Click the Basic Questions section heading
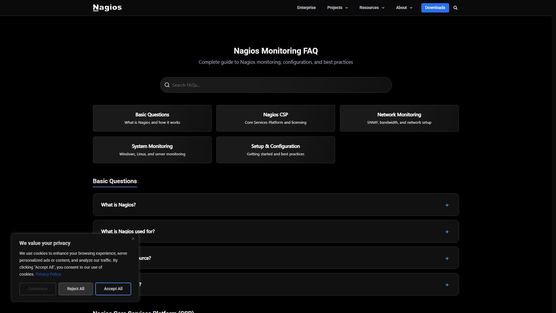Screen dimensions: 556x313 115,181
